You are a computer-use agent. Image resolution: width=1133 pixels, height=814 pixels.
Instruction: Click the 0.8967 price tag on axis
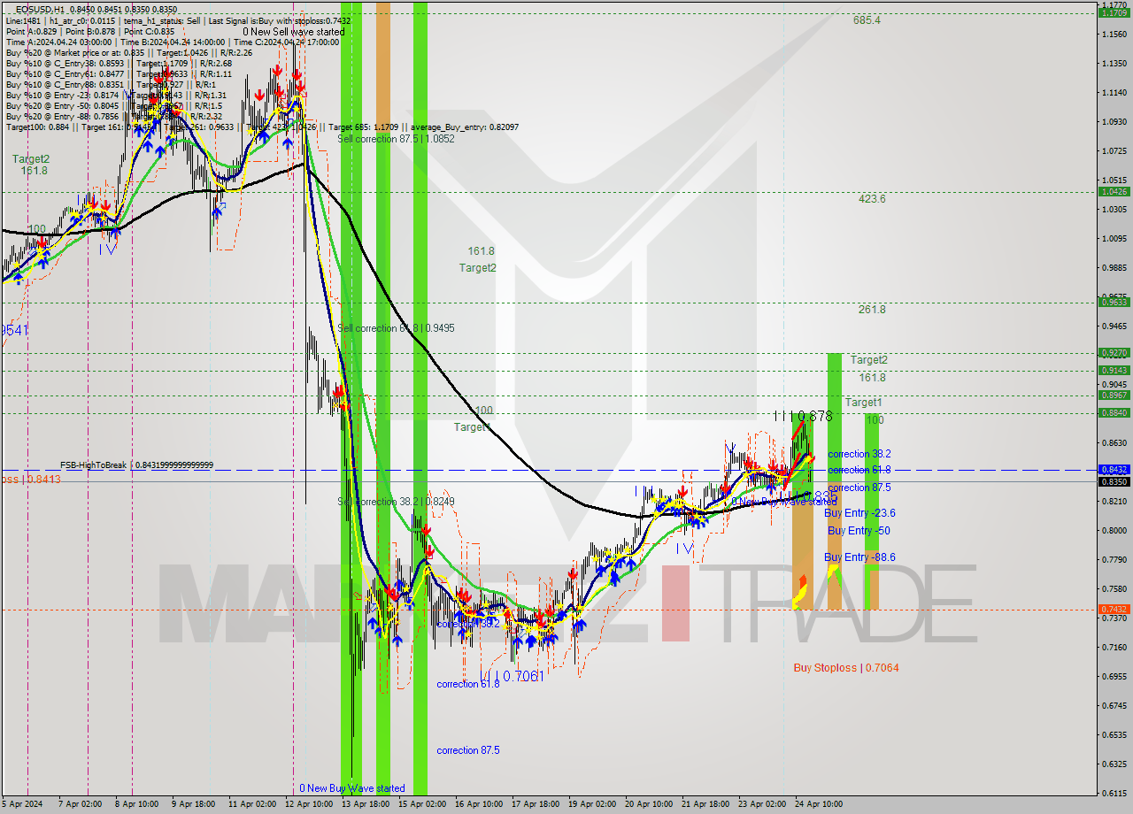coord(1114,395)
